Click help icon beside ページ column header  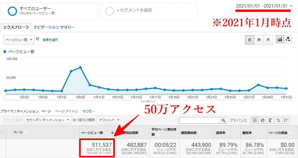coord(26,132)
